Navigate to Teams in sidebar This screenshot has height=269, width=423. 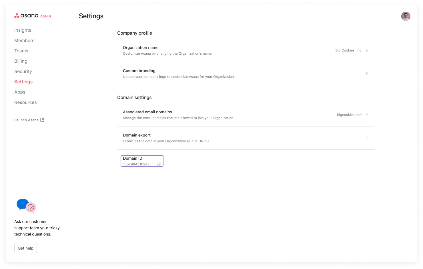point(21,51)
